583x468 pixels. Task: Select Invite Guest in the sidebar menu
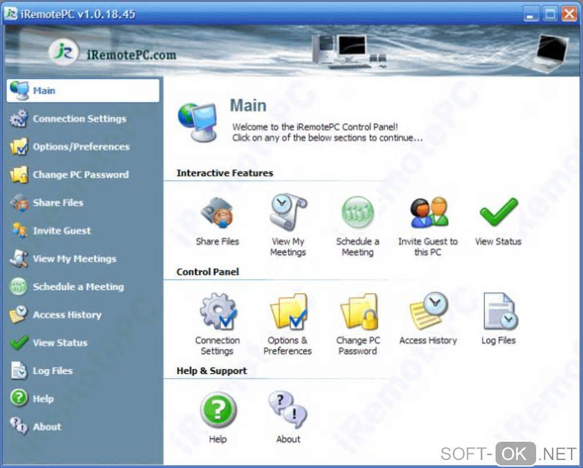[62, 231]
